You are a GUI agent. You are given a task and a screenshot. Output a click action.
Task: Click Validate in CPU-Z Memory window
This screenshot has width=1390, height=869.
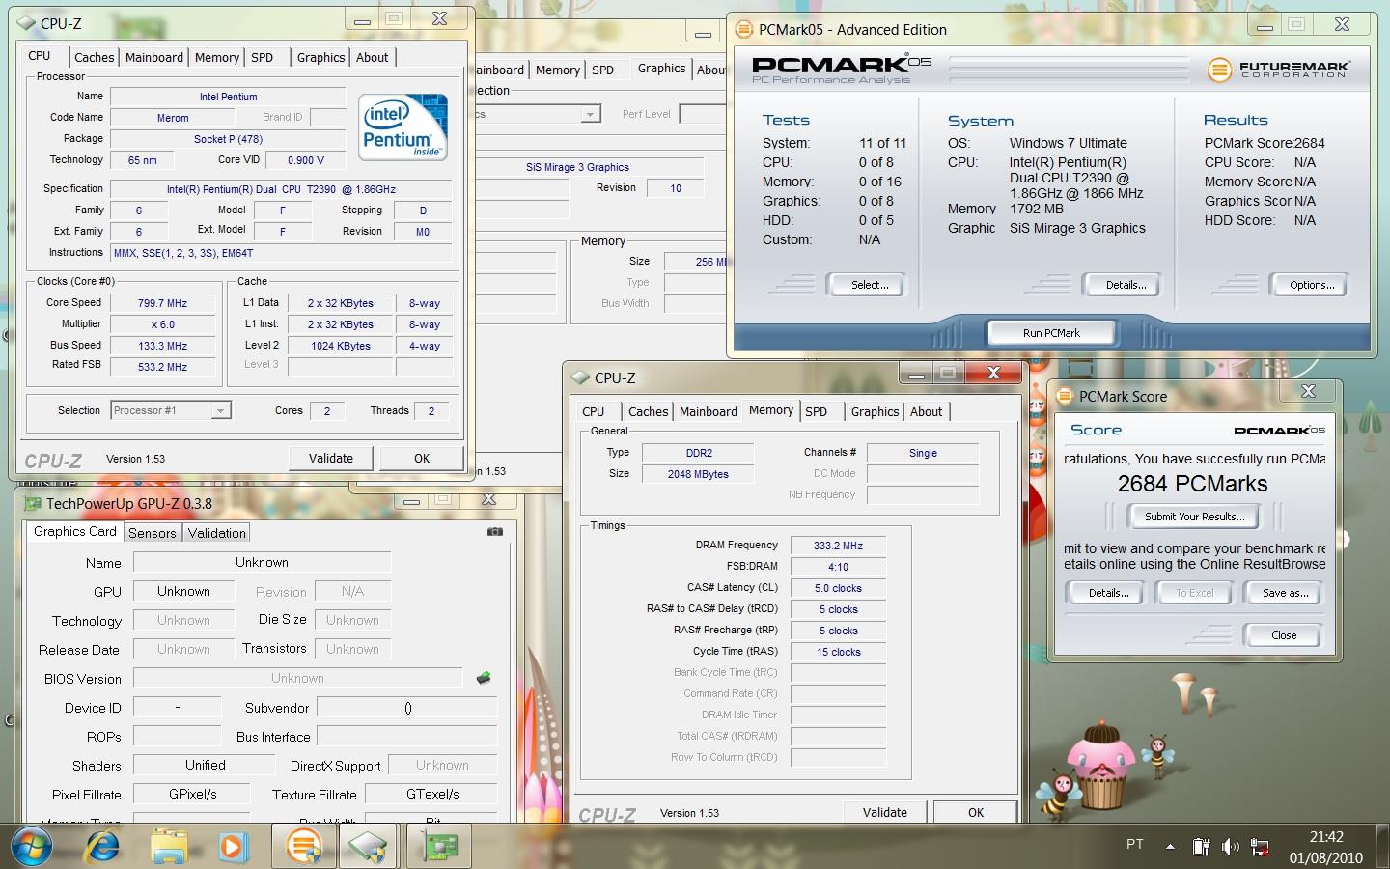(885, 812)
